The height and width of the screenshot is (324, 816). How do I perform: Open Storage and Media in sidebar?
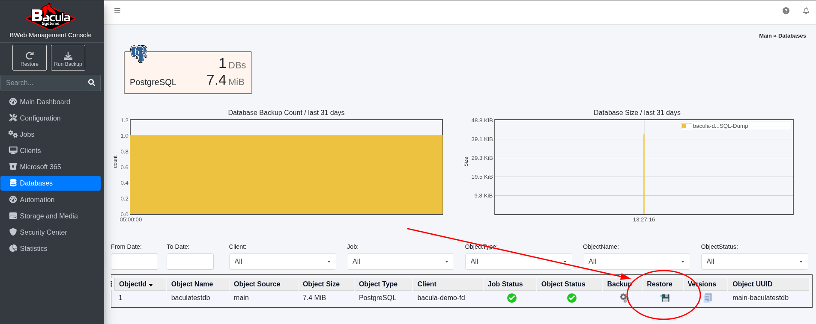pos(48,216)
